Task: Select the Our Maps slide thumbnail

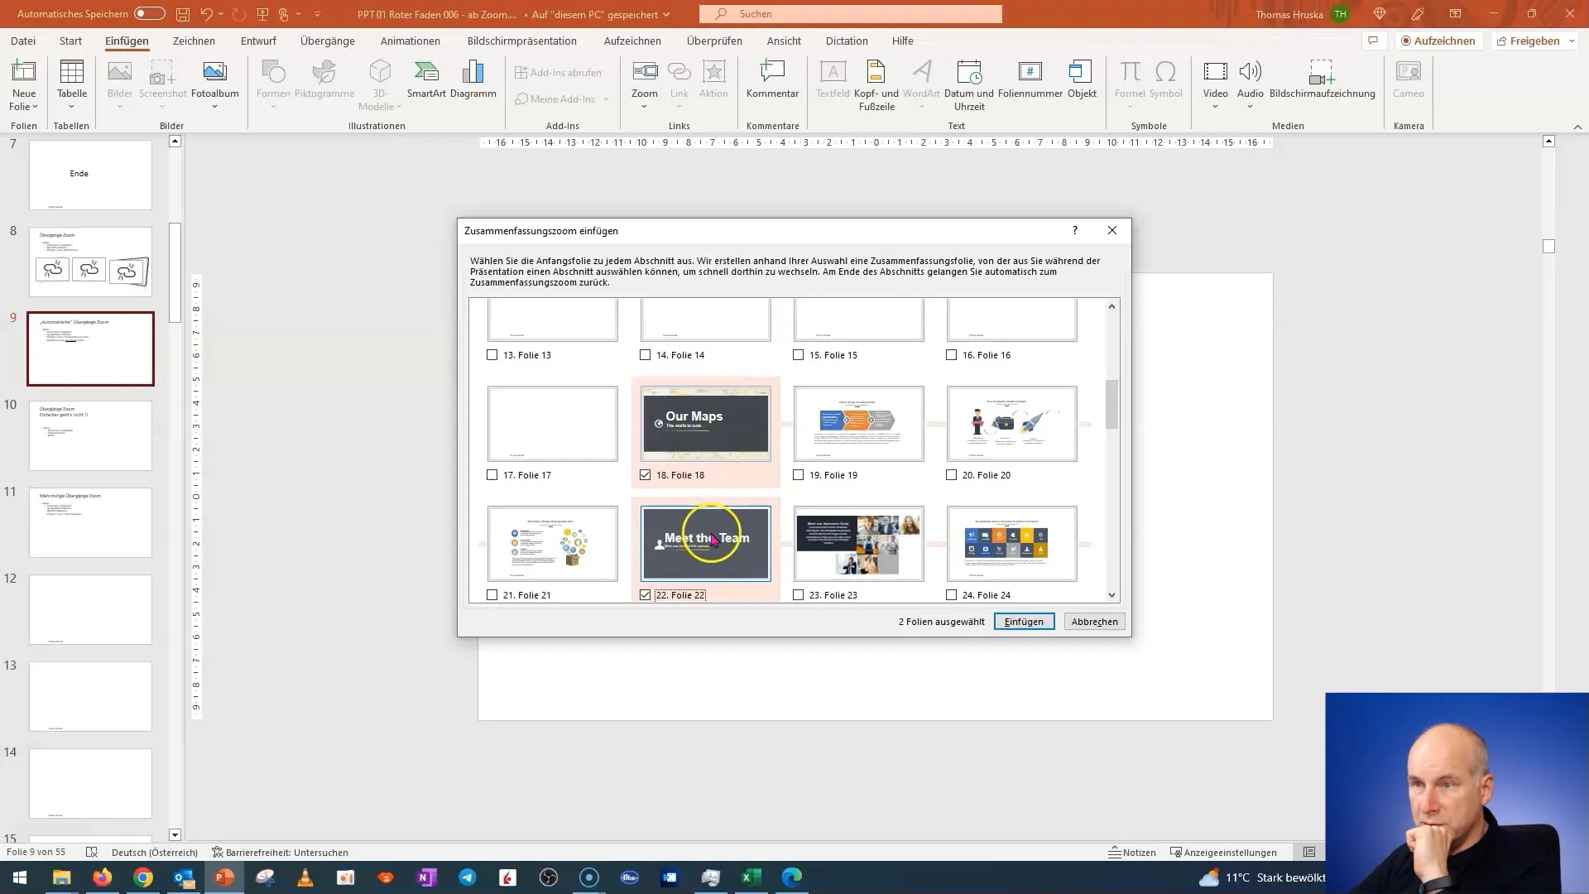Action: pyautogui.click(x=705, y=423)
